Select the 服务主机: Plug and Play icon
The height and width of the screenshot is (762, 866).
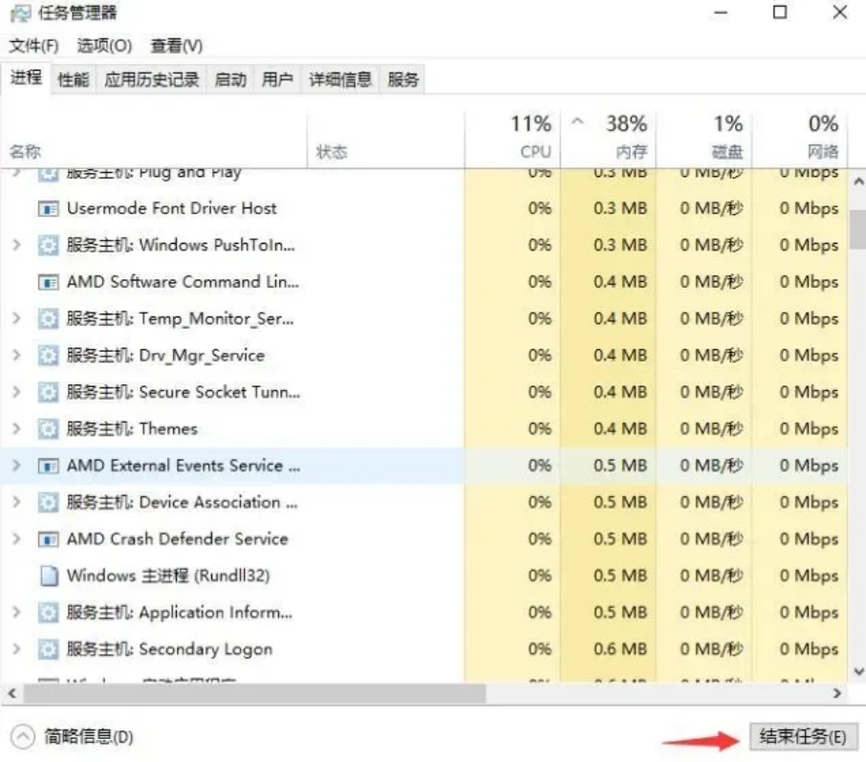[x=50, y=172]
